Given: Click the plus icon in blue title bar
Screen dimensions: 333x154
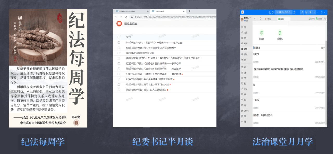Looking at the screenshot, I should tap(314, 12).
